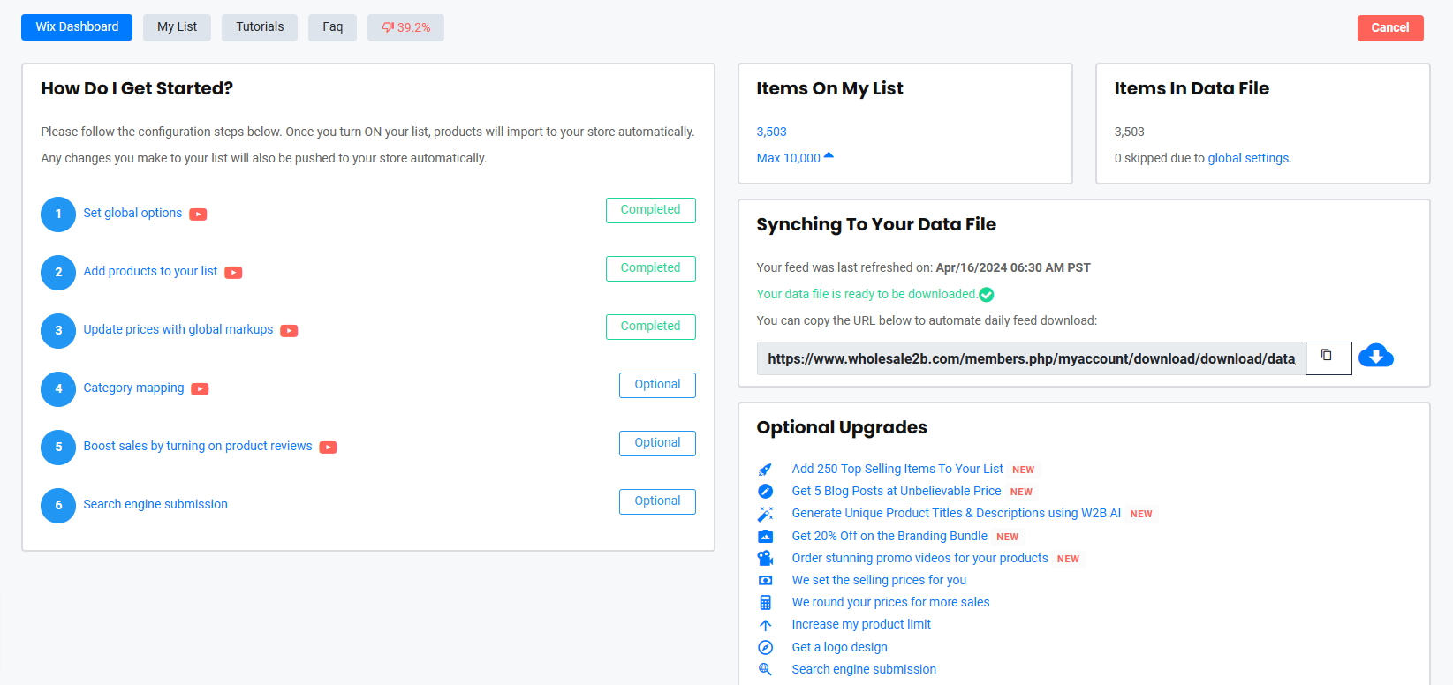Open the My List tab
The width and height of the screenshot is (1453, 685).
[177, 27]
